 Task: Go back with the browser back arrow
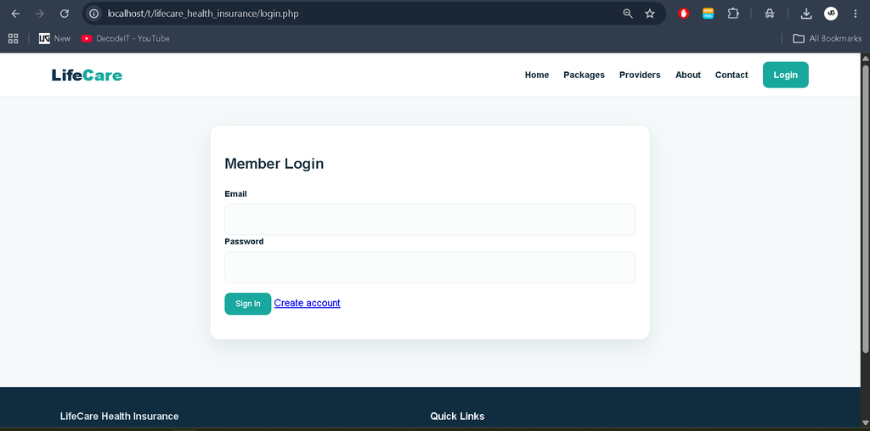point(15,14)
